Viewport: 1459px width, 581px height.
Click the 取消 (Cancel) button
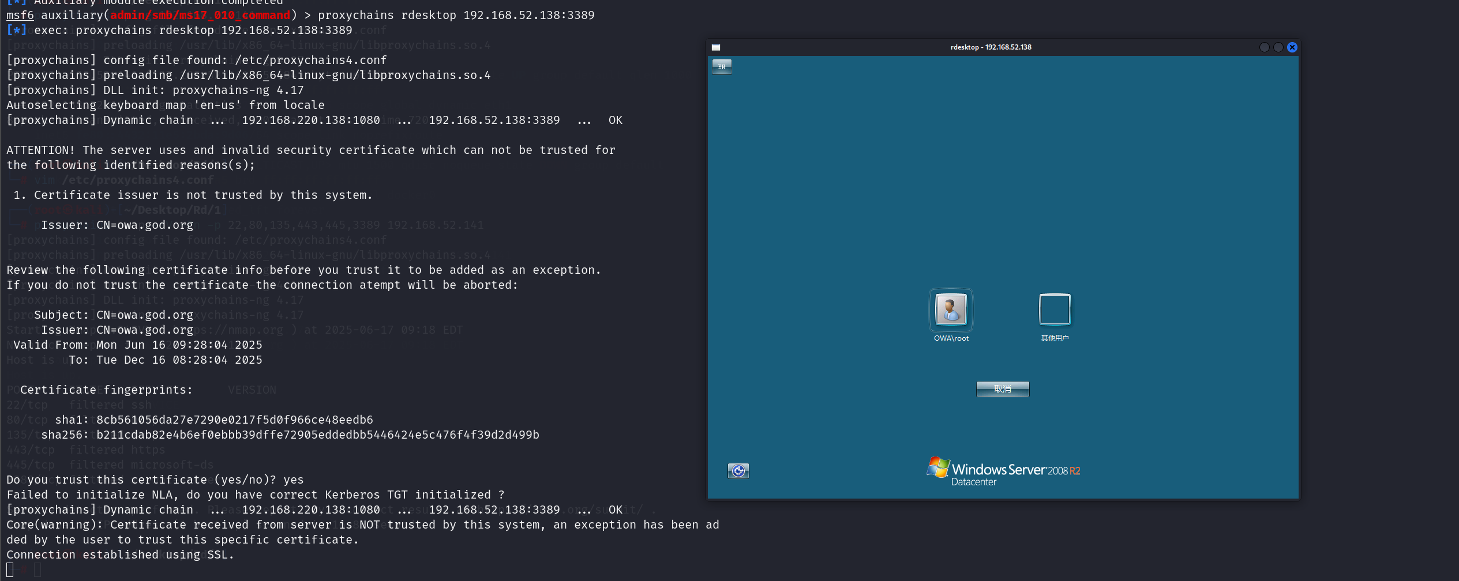(1003, 389)
